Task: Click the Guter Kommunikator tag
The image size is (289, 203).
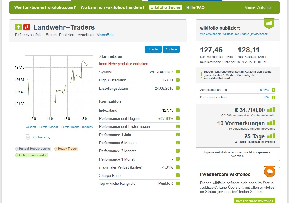Action: pos(32,155)
